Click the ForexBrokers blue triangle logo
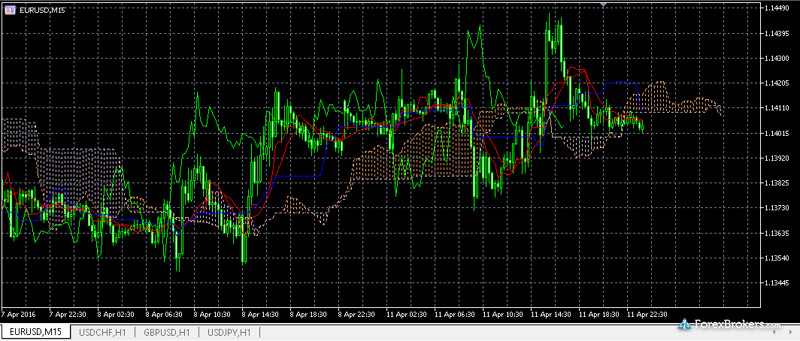Screen dimensions: 800x341 coord(684,324)
